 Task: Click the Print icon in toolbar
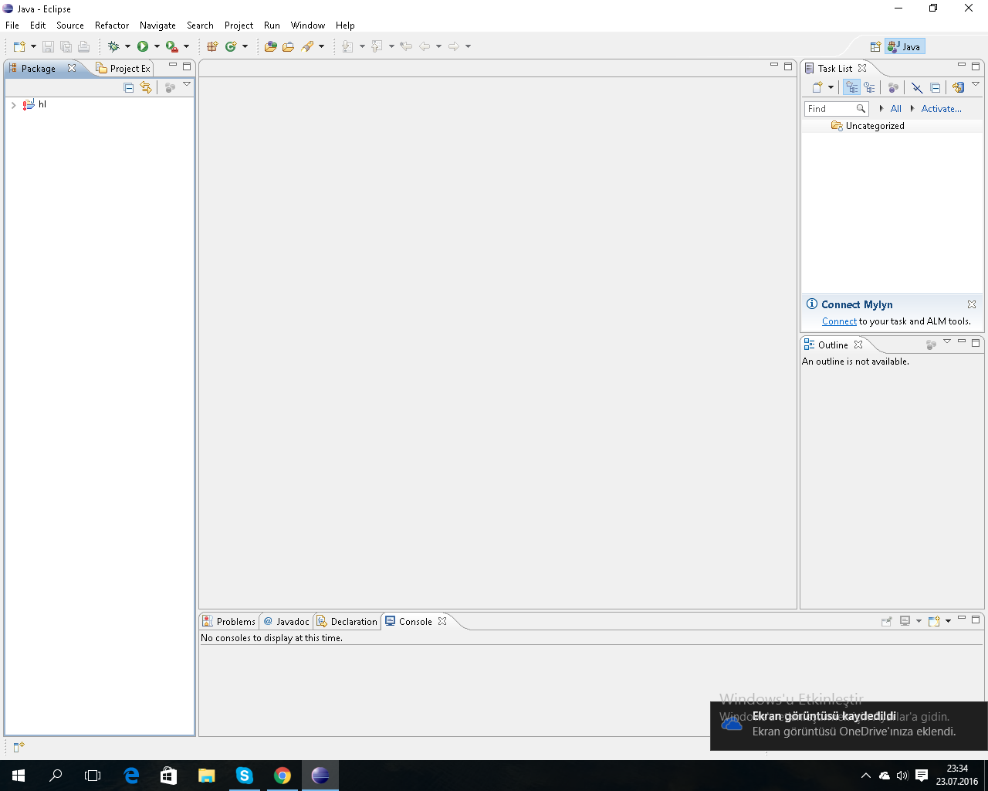[83, 46]
